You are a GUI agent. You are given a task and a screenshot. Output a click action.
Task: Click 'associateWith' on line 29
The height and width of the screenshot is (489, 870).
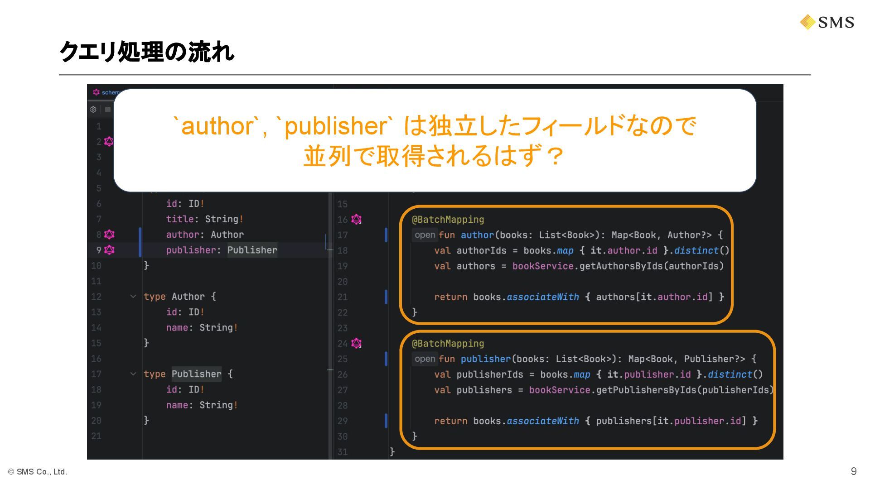pyautogui.click(x=543, y=421)
